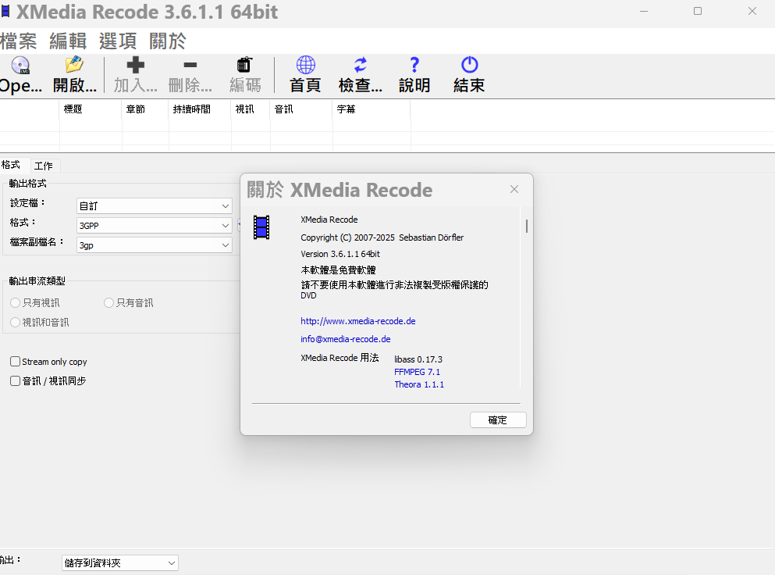Minimize the XMedia Recode window

[x=644, y=11]
